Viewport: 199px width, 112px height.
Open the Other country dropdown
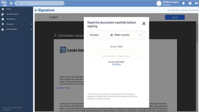[x=125, y=35]
